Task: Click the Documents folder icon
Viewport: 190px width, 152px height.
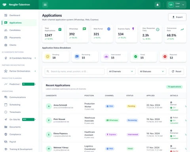Action: [6, 127]
